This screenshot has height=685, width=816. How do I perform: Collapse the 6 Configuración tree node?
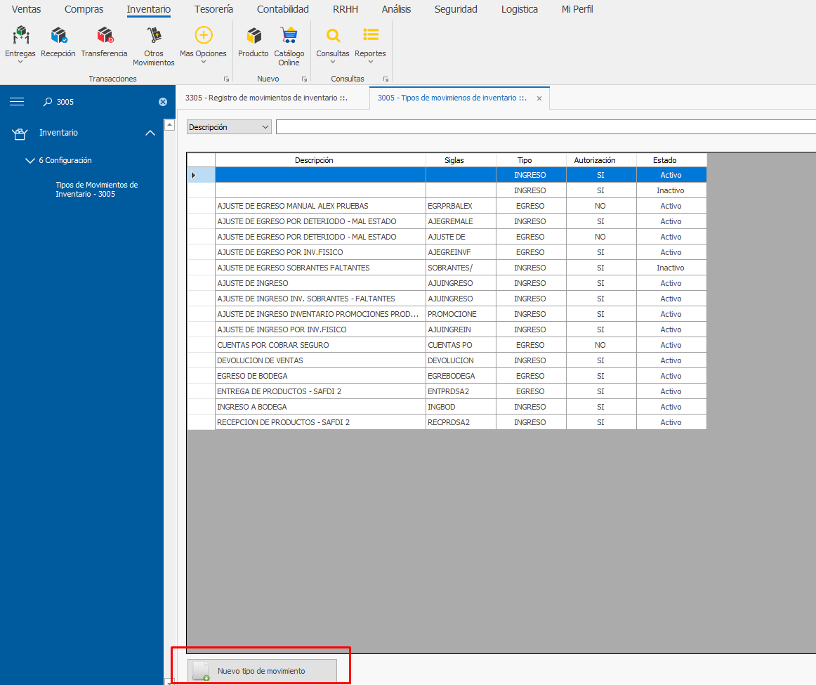coord(29,161)
